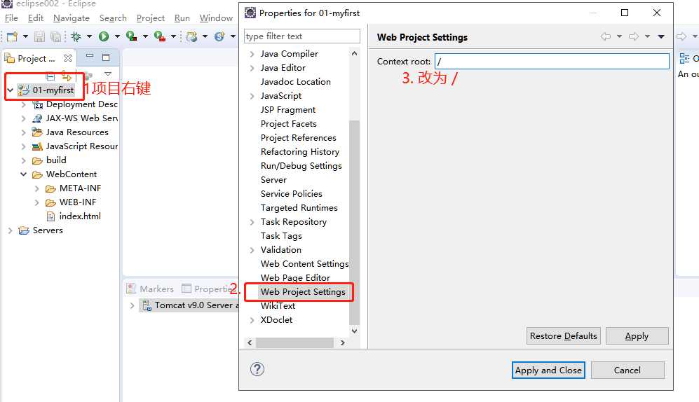This screenshot has width=699, height=402.
Task: Click the properties list vertical scrollbar
Action: [354, 222]
